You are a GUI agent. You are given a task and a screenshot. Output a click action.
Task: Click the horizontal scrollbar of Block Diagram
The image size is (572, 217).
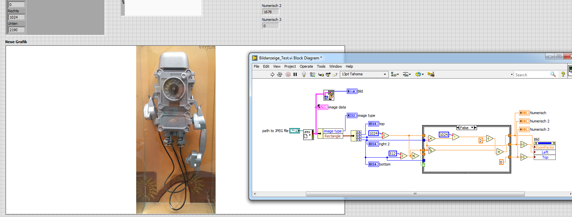pos(415,194)
